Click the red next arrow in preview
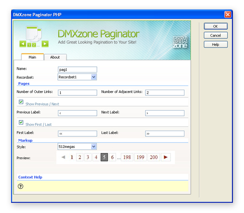This screenshot has width=244, height=213. (x=166, y=157)
